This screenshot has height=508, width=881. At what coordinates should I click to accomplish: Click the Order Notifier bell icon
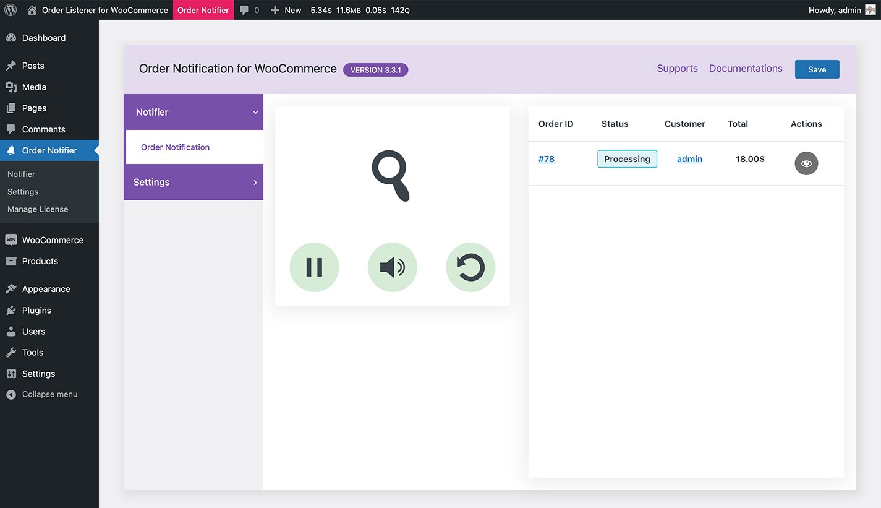coord(11,150)
